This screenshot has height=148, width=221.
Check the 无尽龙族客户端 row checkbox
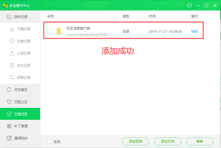click(49, 31)
